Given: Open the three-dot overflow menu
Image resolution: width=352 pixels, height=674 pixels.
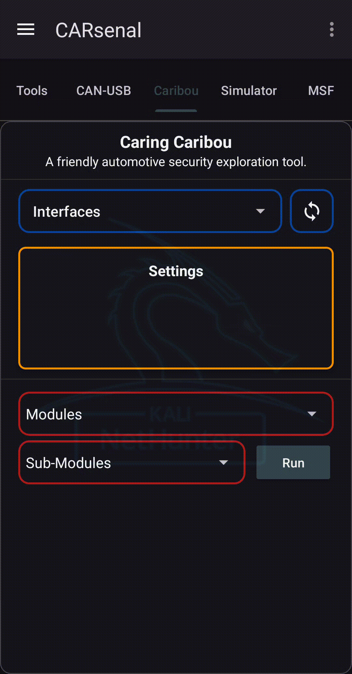Looking at the screenshot, I should point(331,30).
